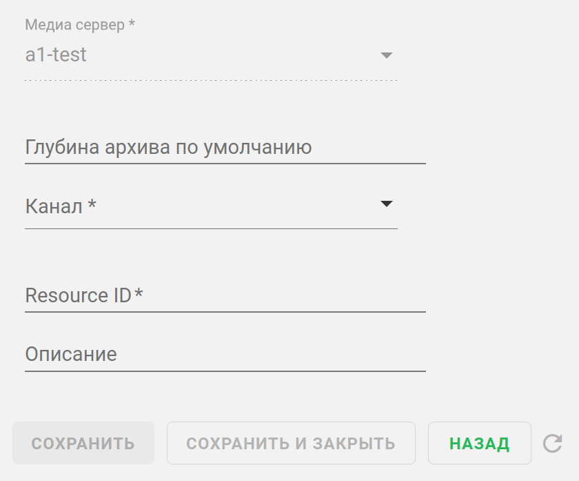Expand the Канал dropdown arrow
This screenshot has width=579, height=481.
click(x=387, y=204)
